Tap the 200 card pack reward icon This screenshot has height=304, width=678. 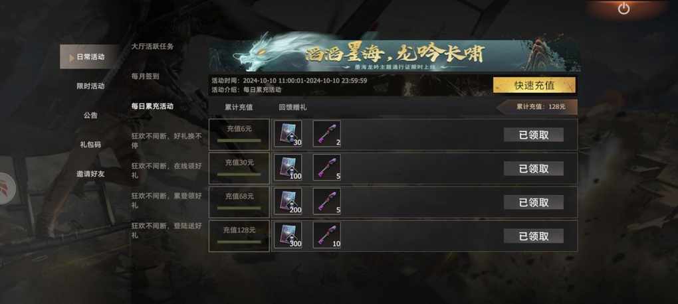[288, 201]
